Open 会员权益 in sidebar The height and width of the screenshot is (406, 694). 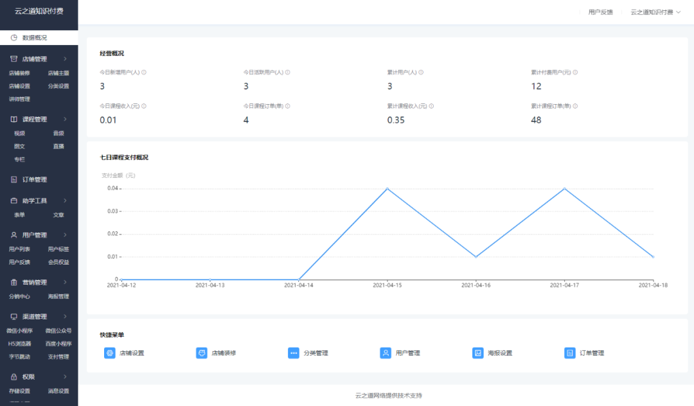point(58,262)
